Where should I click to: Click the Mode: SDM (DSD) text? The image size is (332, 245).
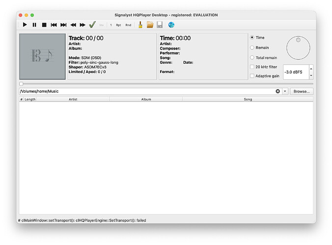pos(85,58)
